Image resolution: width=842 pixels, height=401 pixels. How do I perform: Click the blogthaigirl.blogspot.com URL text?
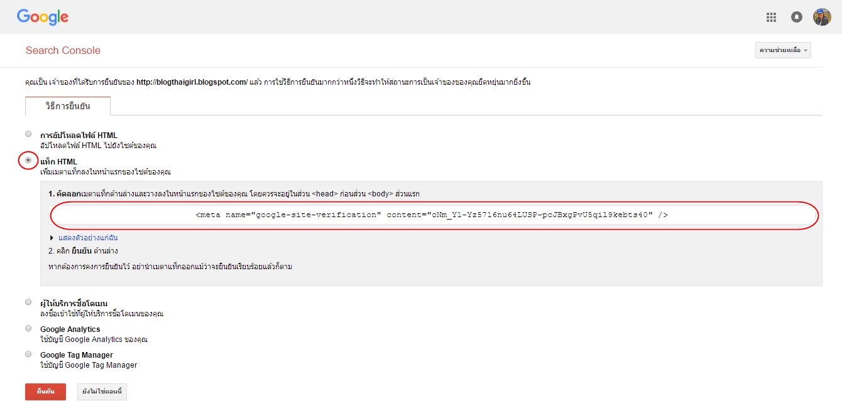[192, 82]
